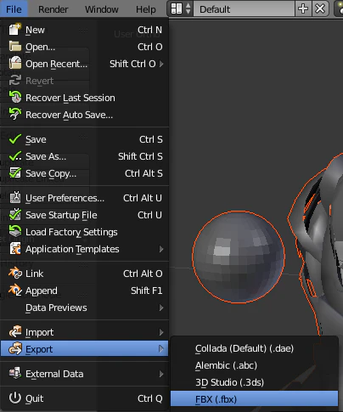Viewport: 343px width, 412px height.
Task: Click the Ctrl N shortcut text
Action: pos(149,30)
